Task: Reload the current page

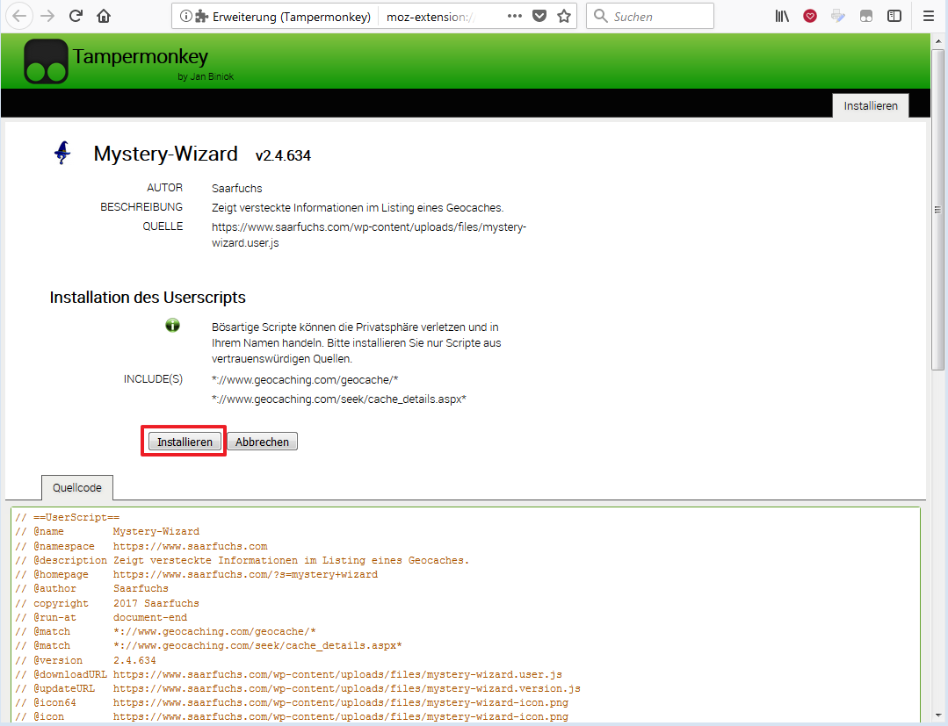Action: (76, 17)
